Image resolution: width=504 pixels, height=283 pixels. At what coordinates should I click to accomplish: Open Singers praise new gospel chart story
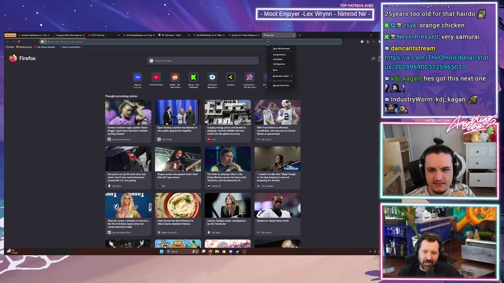tap(178, 168)
